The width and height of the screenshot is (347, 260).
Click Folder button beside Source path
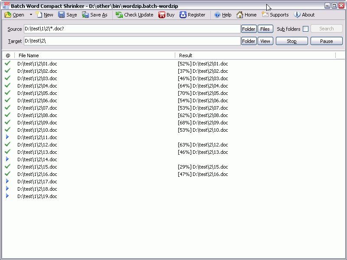[249, 29]
